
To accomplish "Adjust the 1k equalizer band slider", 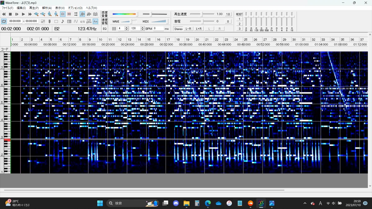I will click(x=271, y=20).
